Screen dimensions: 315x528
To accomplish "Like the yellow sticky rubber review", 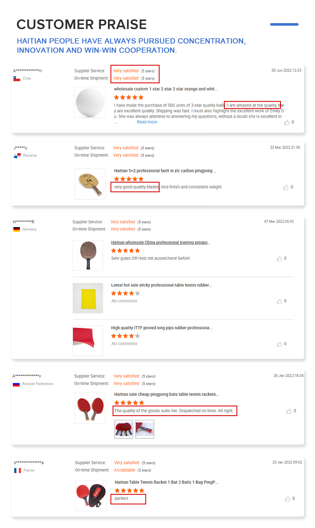I will pos(279,301).
